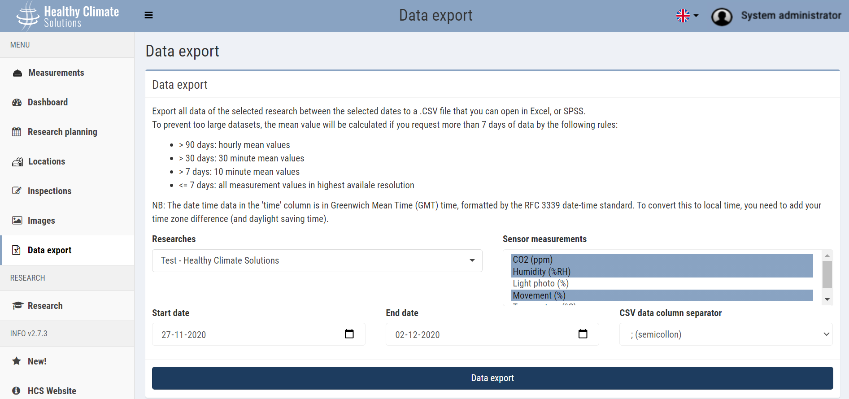The width and height of the screenshot is (849, 399).
Task: Click the Locations building icon
Action: pos(17,162)
